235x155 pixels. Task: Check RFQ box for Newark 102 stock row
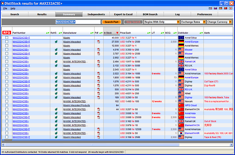click(7, 101)
